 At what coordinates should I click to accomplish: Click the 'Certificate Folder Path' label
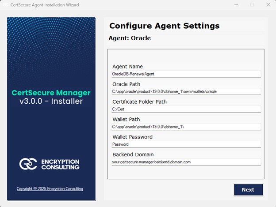coord(140,102)
